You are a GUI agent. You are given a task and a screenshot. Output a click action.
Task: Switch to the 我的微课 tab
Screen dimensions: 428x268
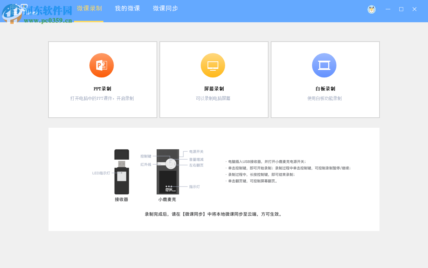tap(127, 8)
